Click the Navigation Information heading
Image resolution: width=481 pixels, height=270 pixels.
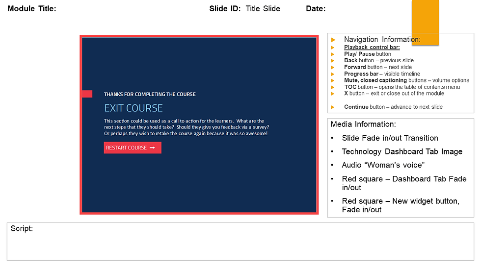click(x=382, y=40)
